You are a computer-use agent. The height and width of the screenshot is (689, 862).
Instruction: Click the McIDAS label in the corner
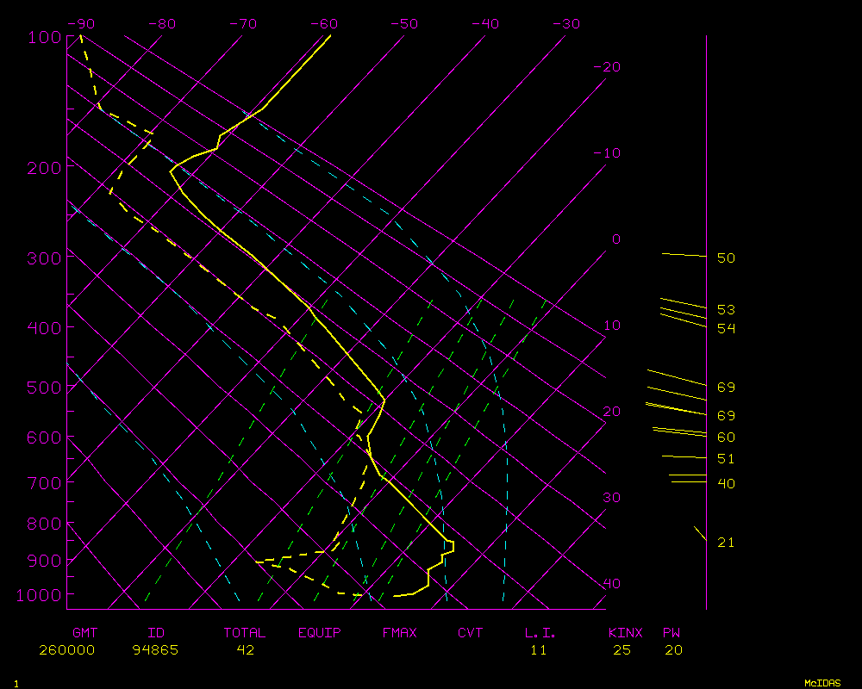click(x=821, y=682)
